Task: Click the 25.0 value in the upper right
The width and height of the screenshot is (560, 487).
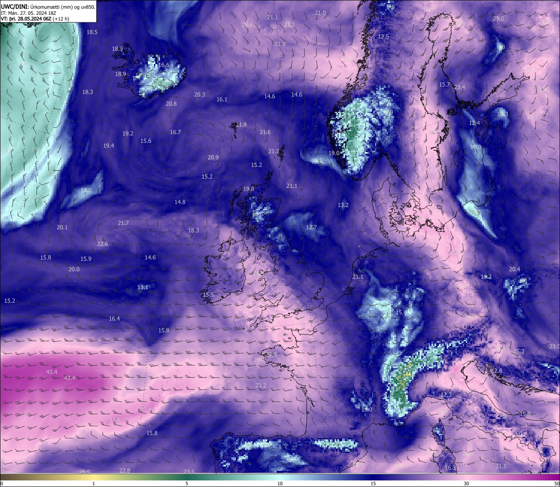Action: coord(498,18)
